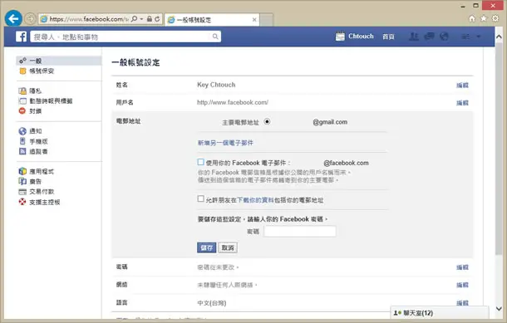Check the use your Facebook email checkbox
The height and width of the screenshot is (323, 507).
click(201, 162)
